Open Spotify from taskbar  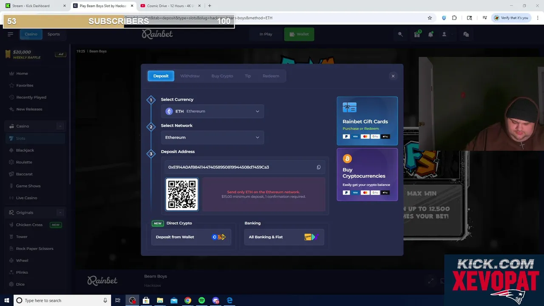click(202, 300)
